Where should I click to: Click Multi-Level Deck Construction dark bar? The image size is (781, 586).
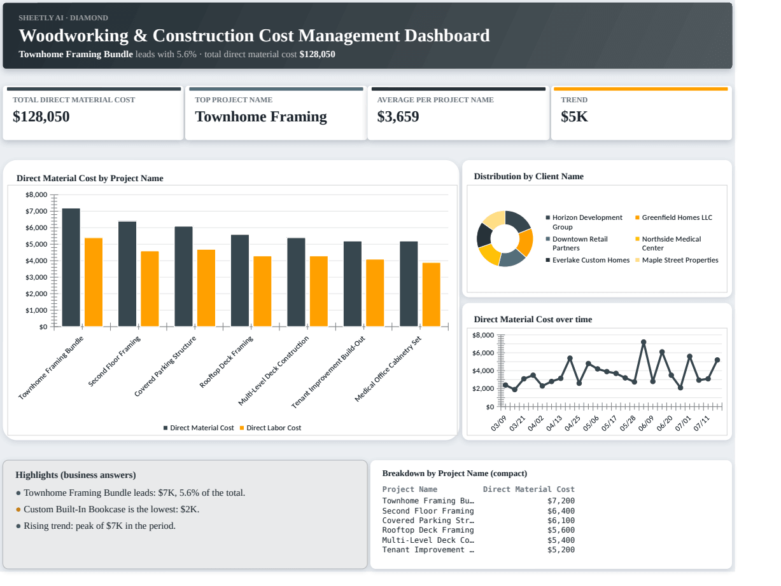tap(296, 282)
